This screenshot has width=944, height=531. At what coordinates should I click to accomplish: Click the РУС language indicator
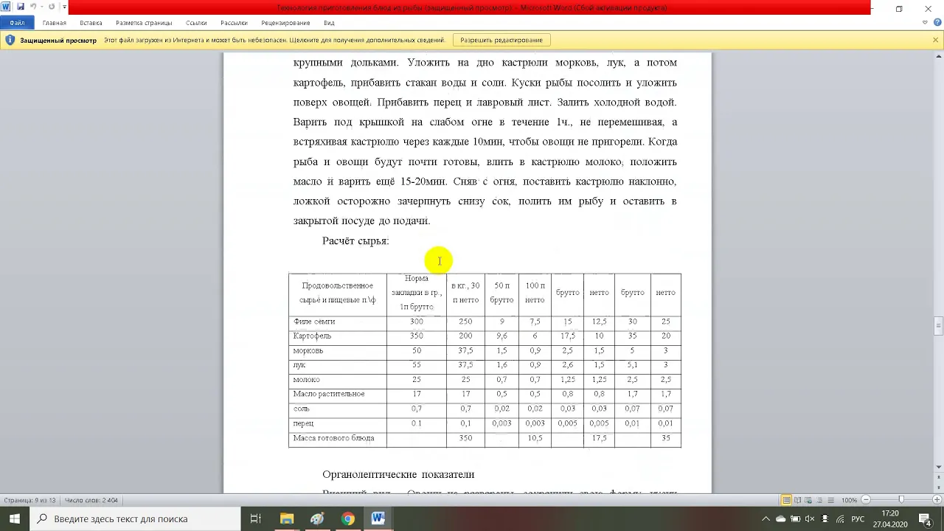858,519
